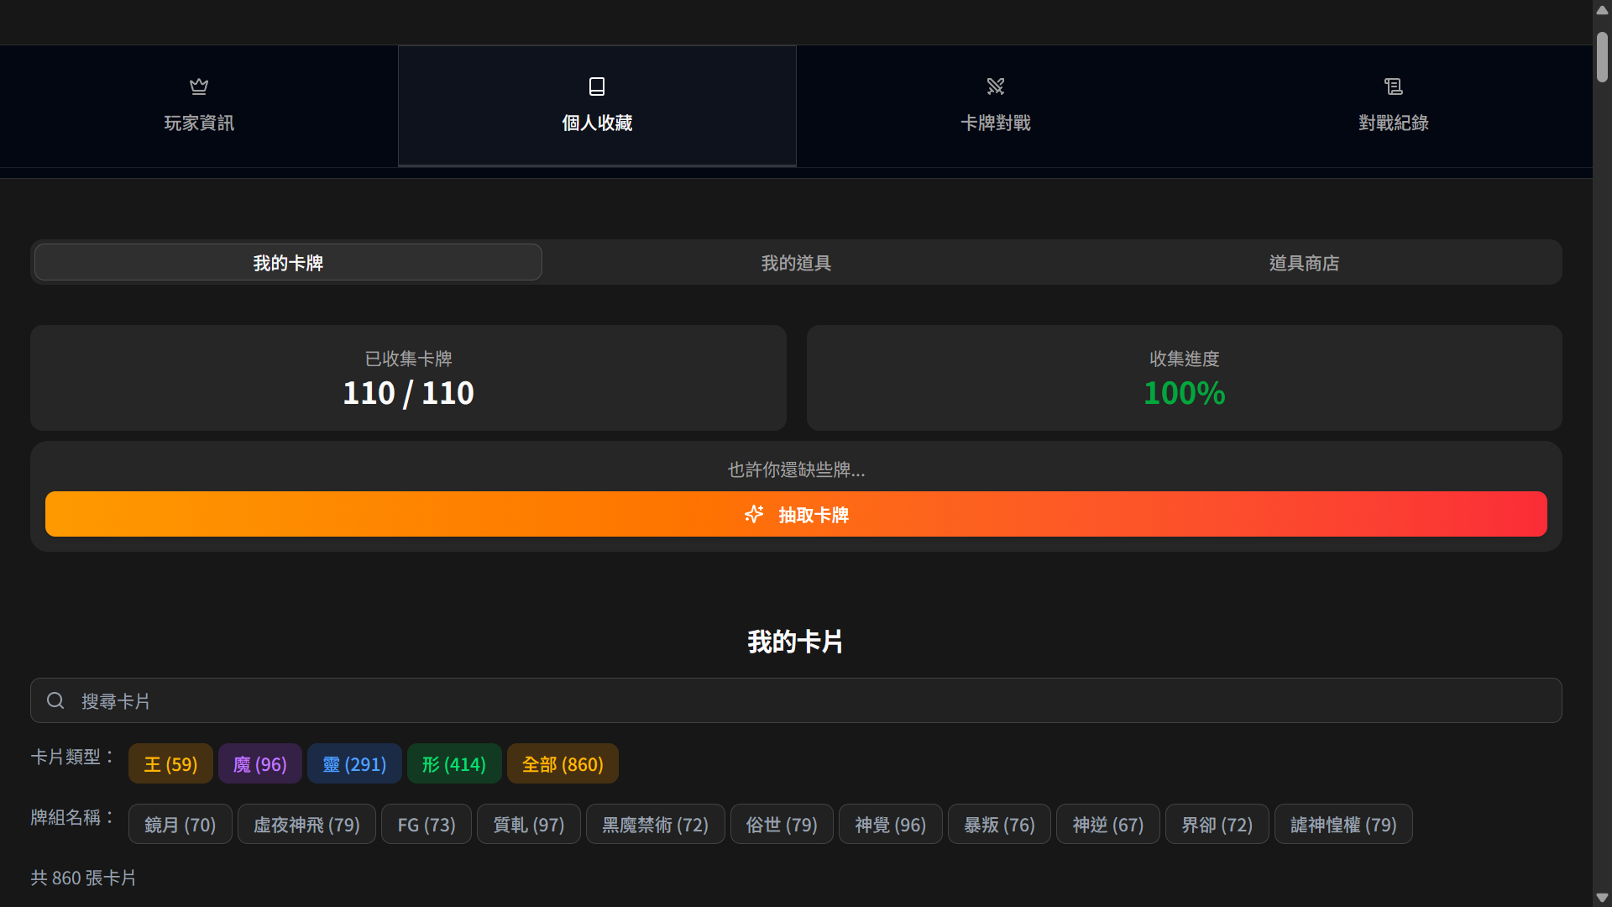Click the scroll icon for 對戰紀錄

(x=1394, y=87)
